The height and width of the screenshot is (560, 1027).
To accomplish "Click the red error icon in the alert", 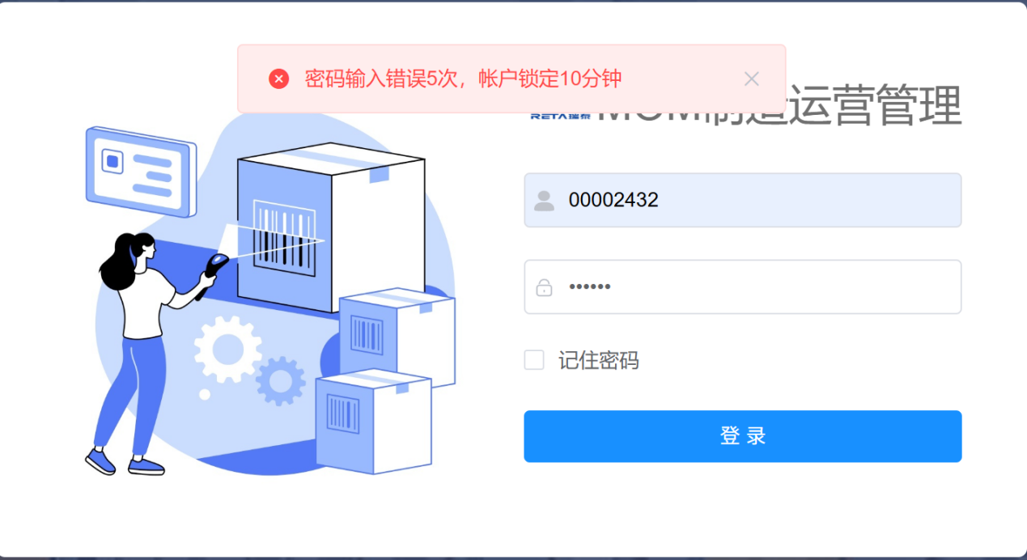I will 278,78.
